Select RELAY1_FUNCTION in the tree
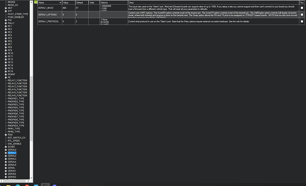306x186 pixels. 17,80
